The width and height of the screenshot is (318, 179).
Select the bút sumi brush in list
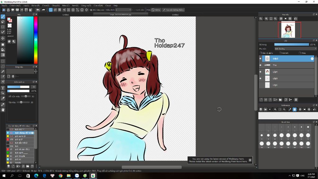click(x=20, y=136)
